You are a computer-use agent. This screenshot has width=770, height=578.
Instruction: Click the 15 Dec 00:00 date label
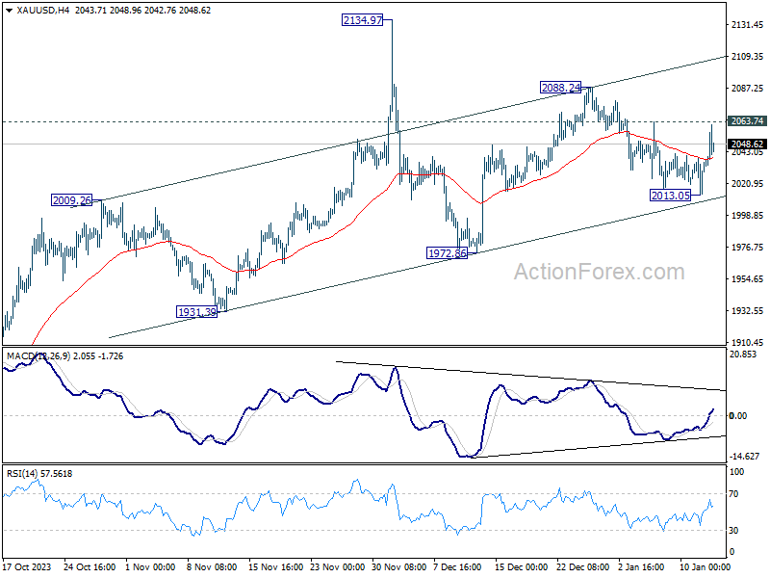tap(521, 566)
